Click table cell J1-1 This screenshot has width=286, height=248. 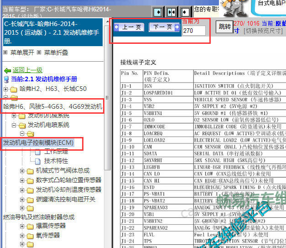point(132,86)
